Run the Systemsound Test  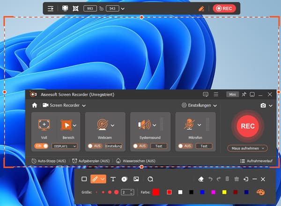click(x=159, y=146)
